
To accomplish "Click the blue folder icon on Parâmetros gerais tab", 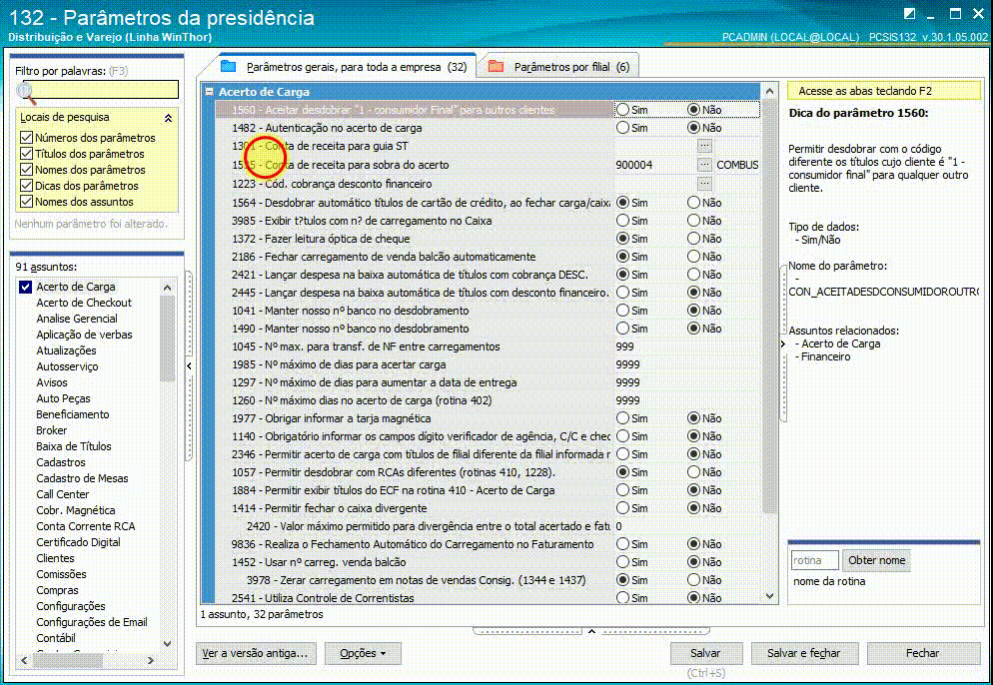I will click(x=228, y=67).
